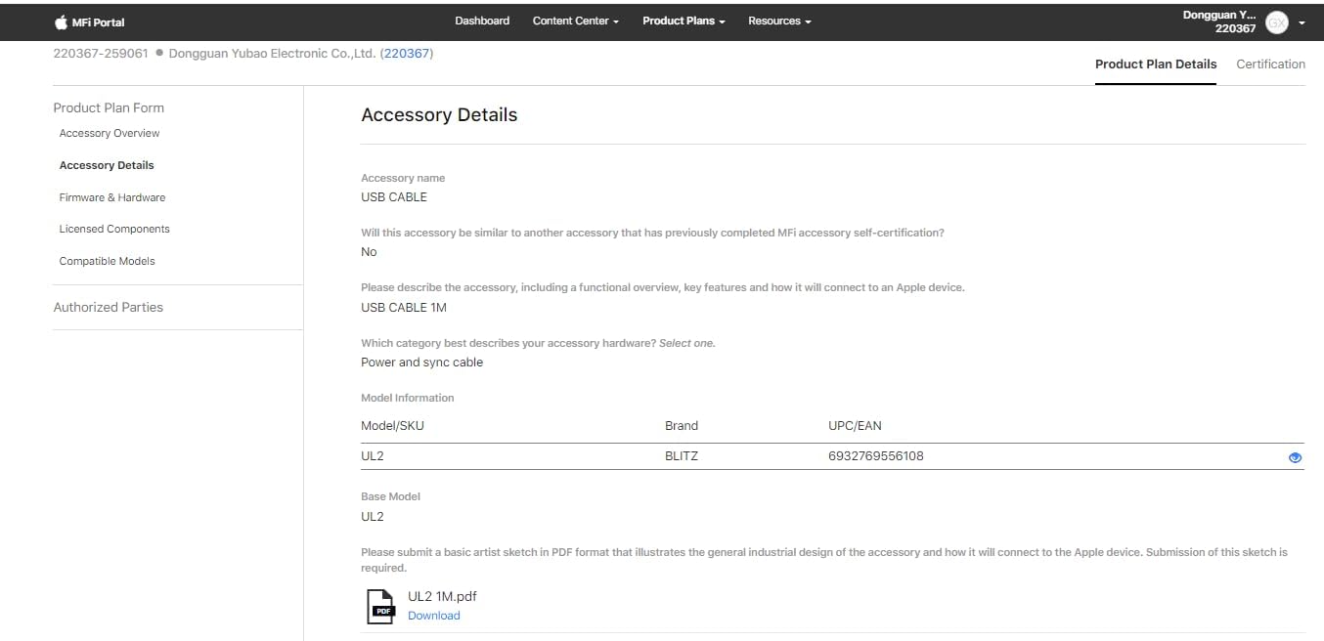1324x641 pixels.
Task: Select Licensed Components from Product Plan Form
Action: (x=114, y=229)
